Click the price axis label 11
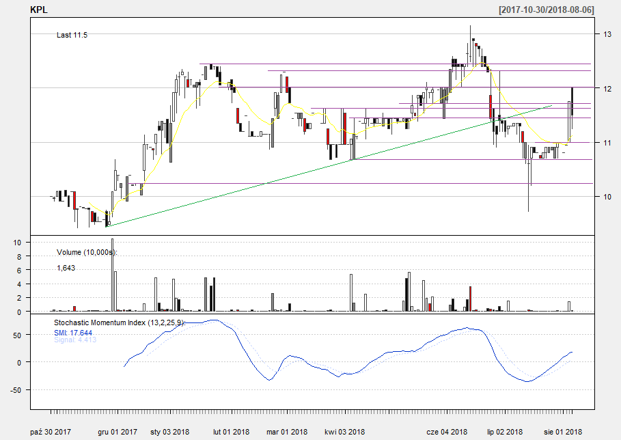621x440 pixels. (607, 143)
